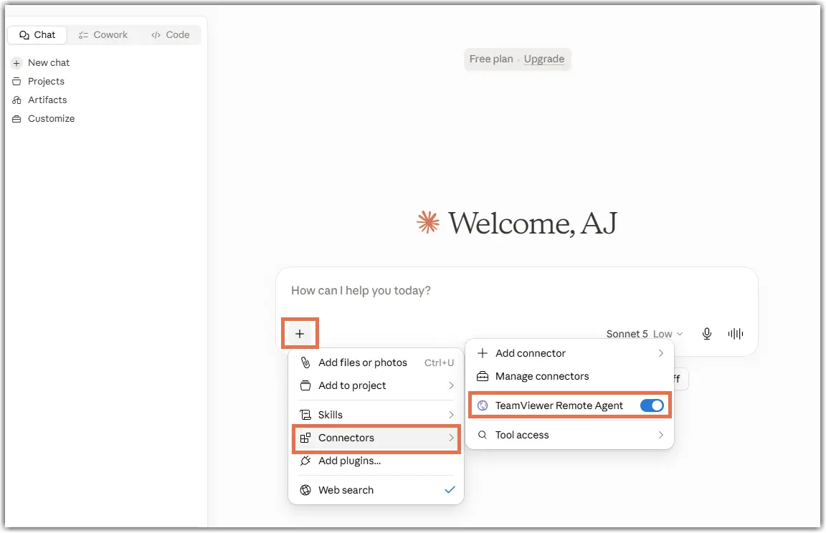Click the Connectors grid icon
The height and width of the screenshot is (533, 826).
(305, 438)
